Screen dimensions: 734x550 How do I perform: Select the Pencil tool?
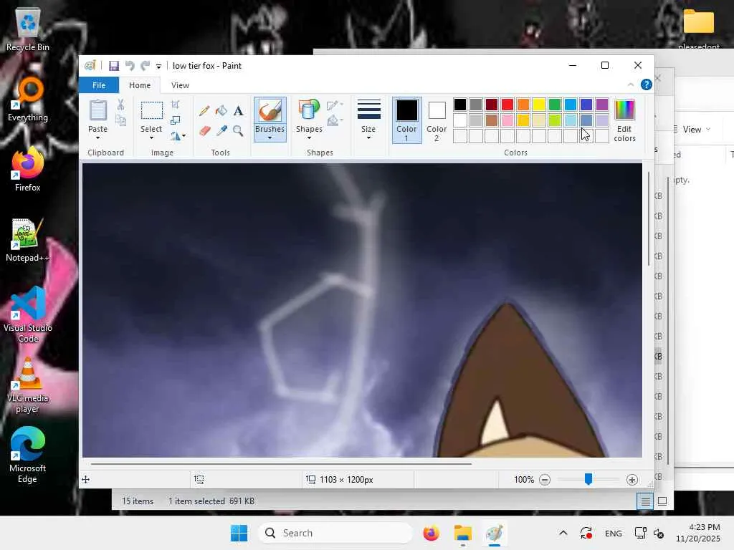tap(204, 111)
